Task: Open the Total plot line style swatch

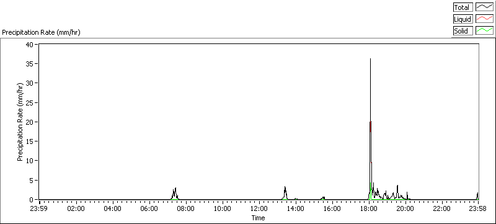Action: 484,7
